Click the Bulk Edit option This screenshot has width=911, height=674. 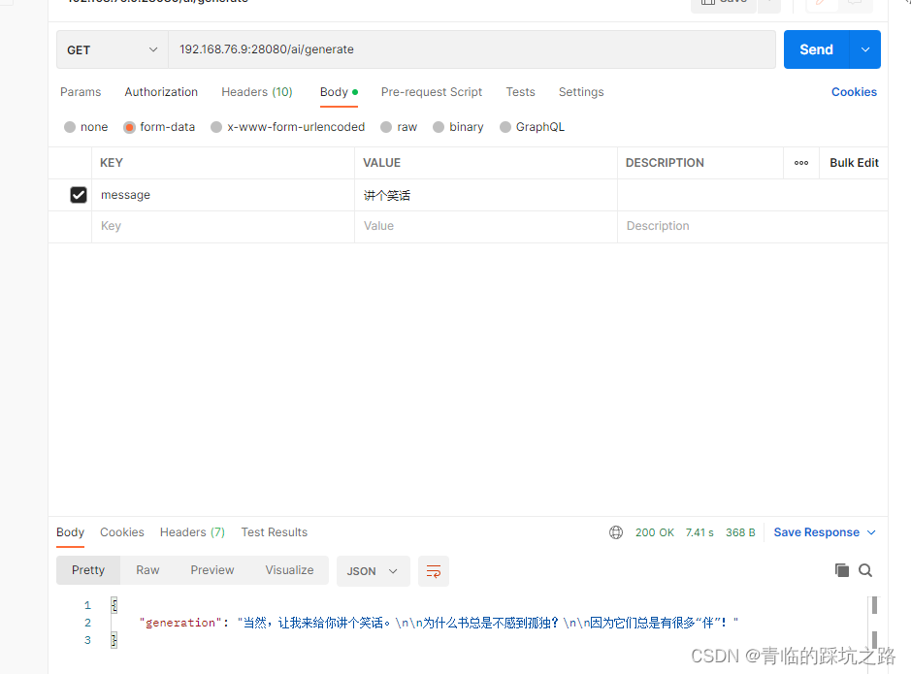tap(853, 162)
